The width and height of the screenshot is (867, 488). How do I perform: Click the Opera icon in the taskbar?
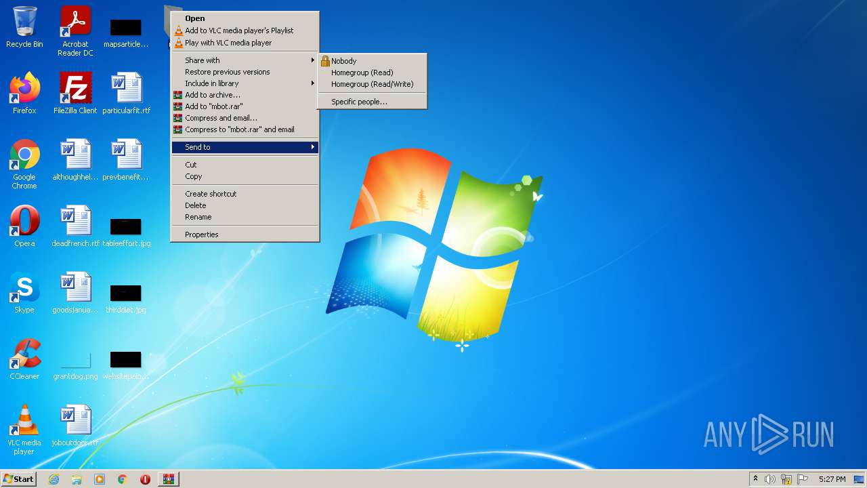point(145,479)
